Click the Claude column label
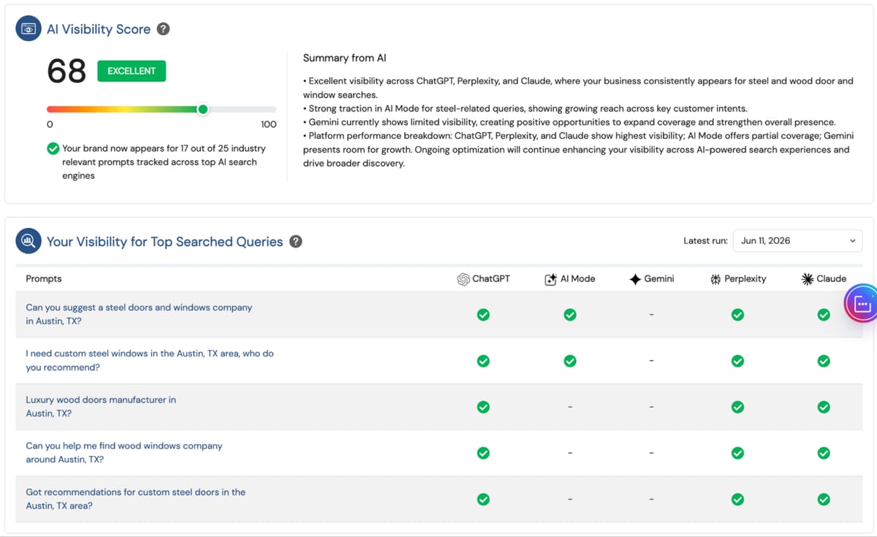 click(832, 278)
